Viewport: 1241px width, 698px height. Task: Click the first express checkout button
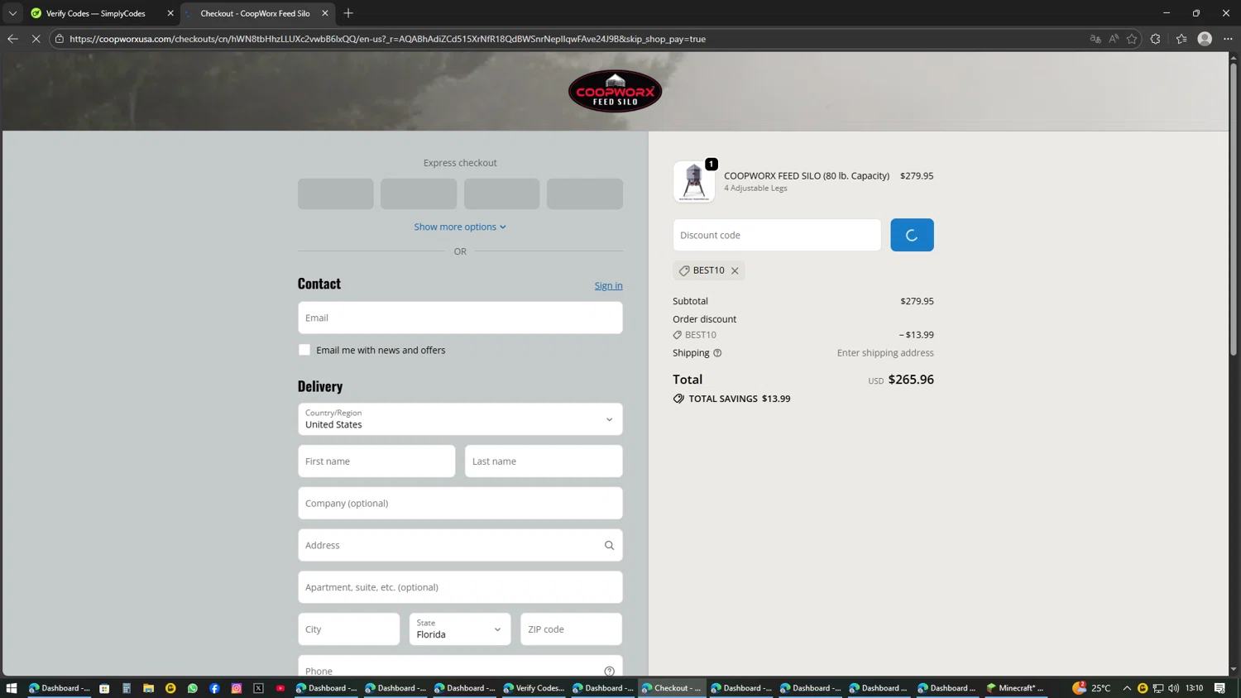tap(336, 194)
